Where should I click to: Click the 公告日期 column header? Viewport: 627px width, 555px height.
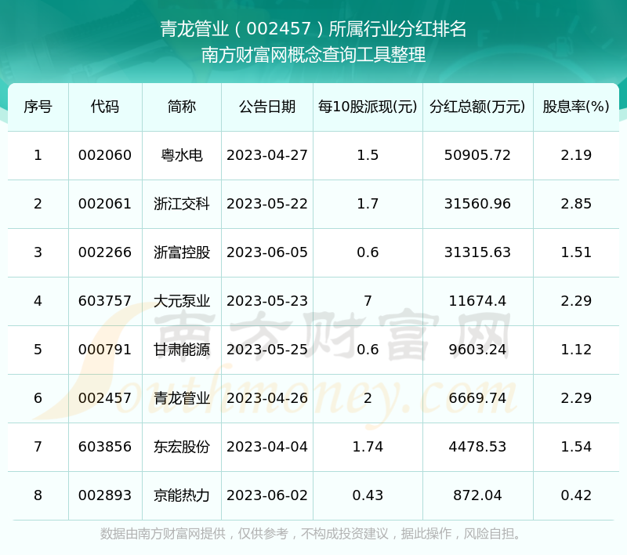coord(267,107)
